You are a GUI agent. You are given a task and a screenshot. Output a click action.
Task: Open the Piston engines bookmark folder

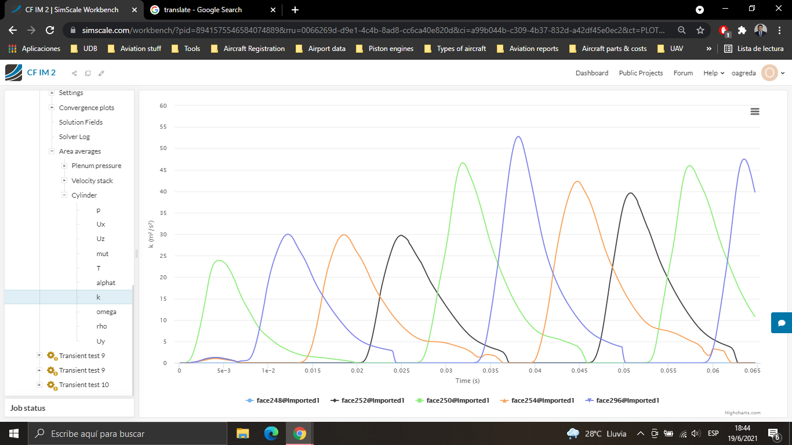pyautogui.click(x=385, y=49)
